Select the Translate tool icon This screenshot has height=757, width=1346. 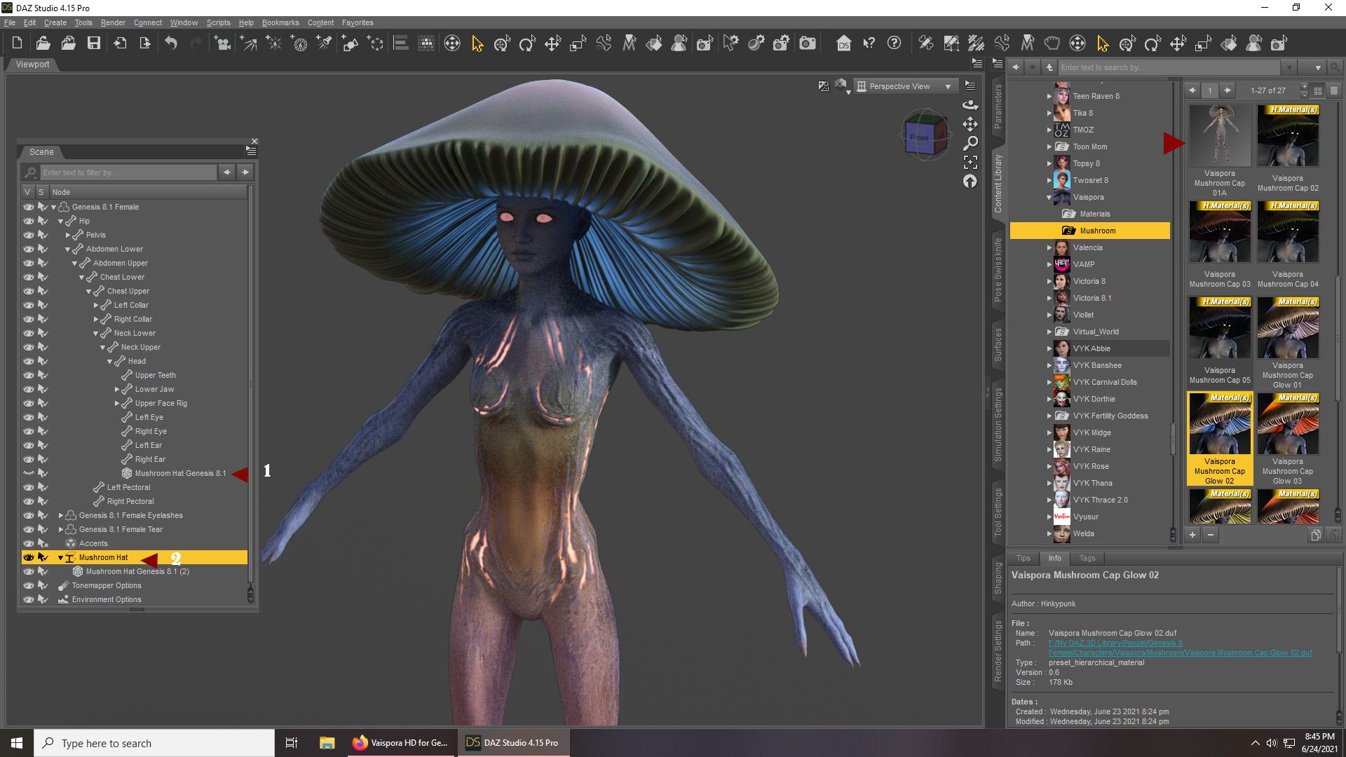click(552, 43)
